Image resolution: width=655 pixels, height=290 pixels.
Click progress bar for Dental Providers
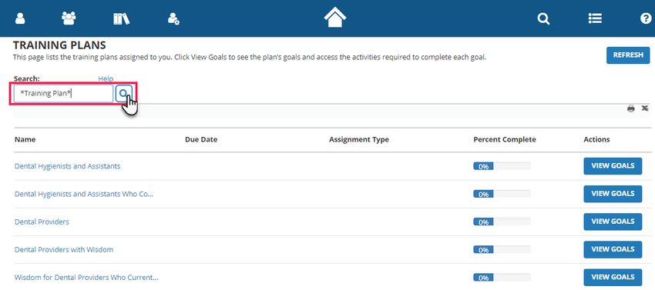(502, 222)
